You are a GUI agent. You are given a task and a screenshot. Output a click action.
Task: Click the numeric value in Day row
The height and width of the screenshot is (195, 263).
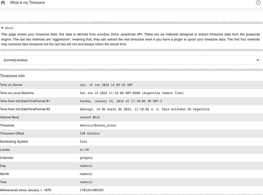coord(86,166)
